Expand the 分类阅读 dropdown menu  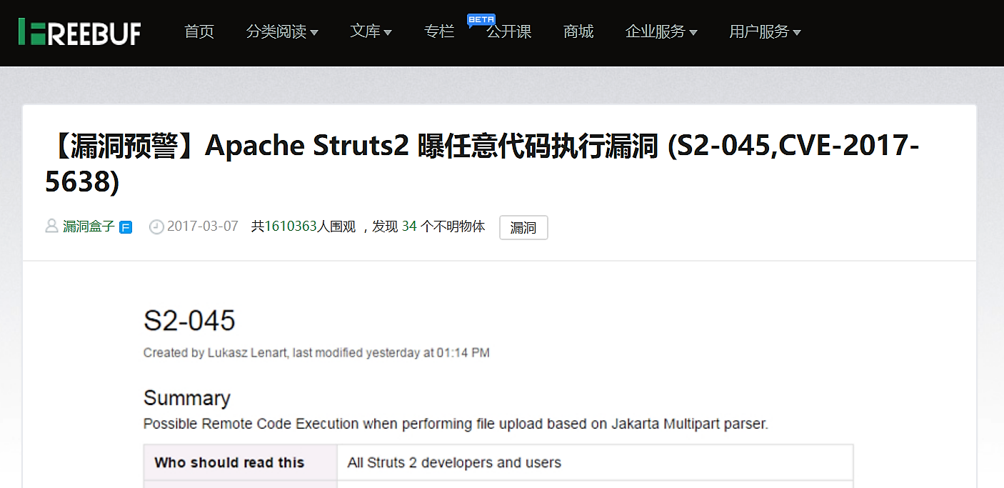[282, 31]
